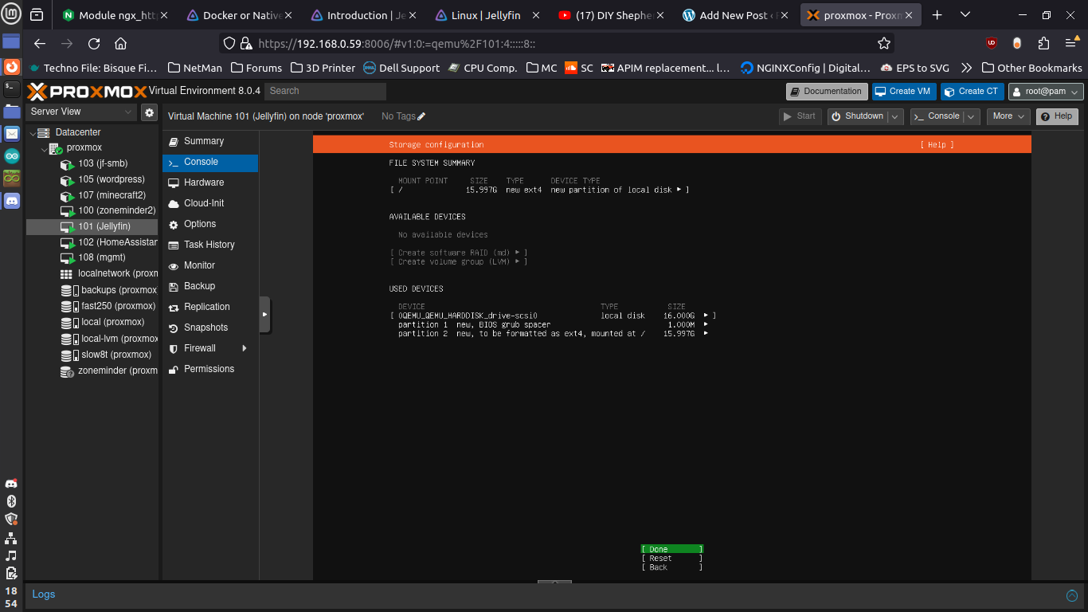
Task: Expand the Firewall submenu arrow
Action: click(245, 348)
